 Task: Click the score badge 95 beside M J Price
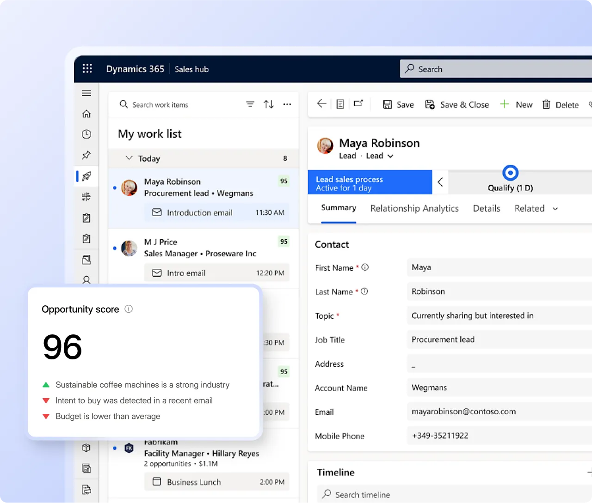tap(284, 242)
